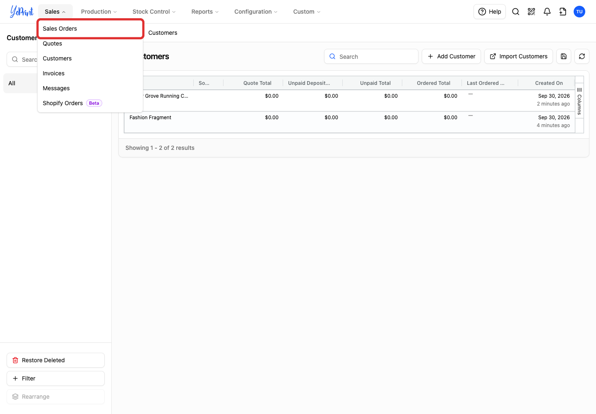Screen dimensions: 596x414
Task: Open Invoices from the Sales menu
Action: pos(90,73)
